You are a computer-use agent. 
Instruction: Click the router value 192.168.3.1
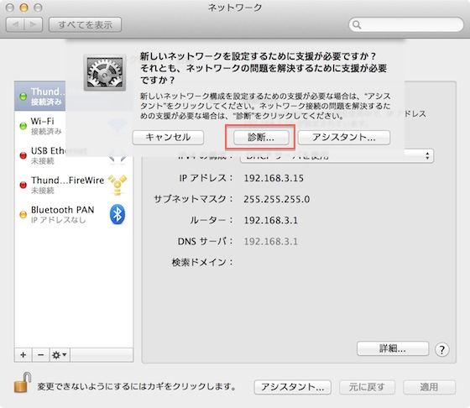tap(271, 221)
